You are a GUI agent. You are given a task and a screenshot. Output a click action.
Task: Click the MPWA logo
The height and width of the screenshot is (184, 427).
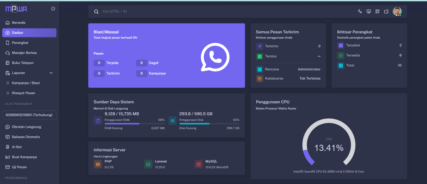click(x=16, y=9)
